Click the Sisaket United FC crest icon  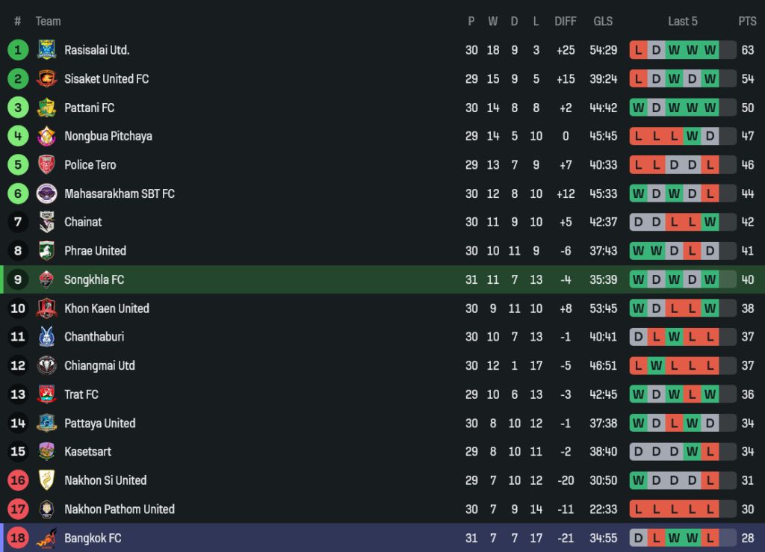(x=46, y=78)
